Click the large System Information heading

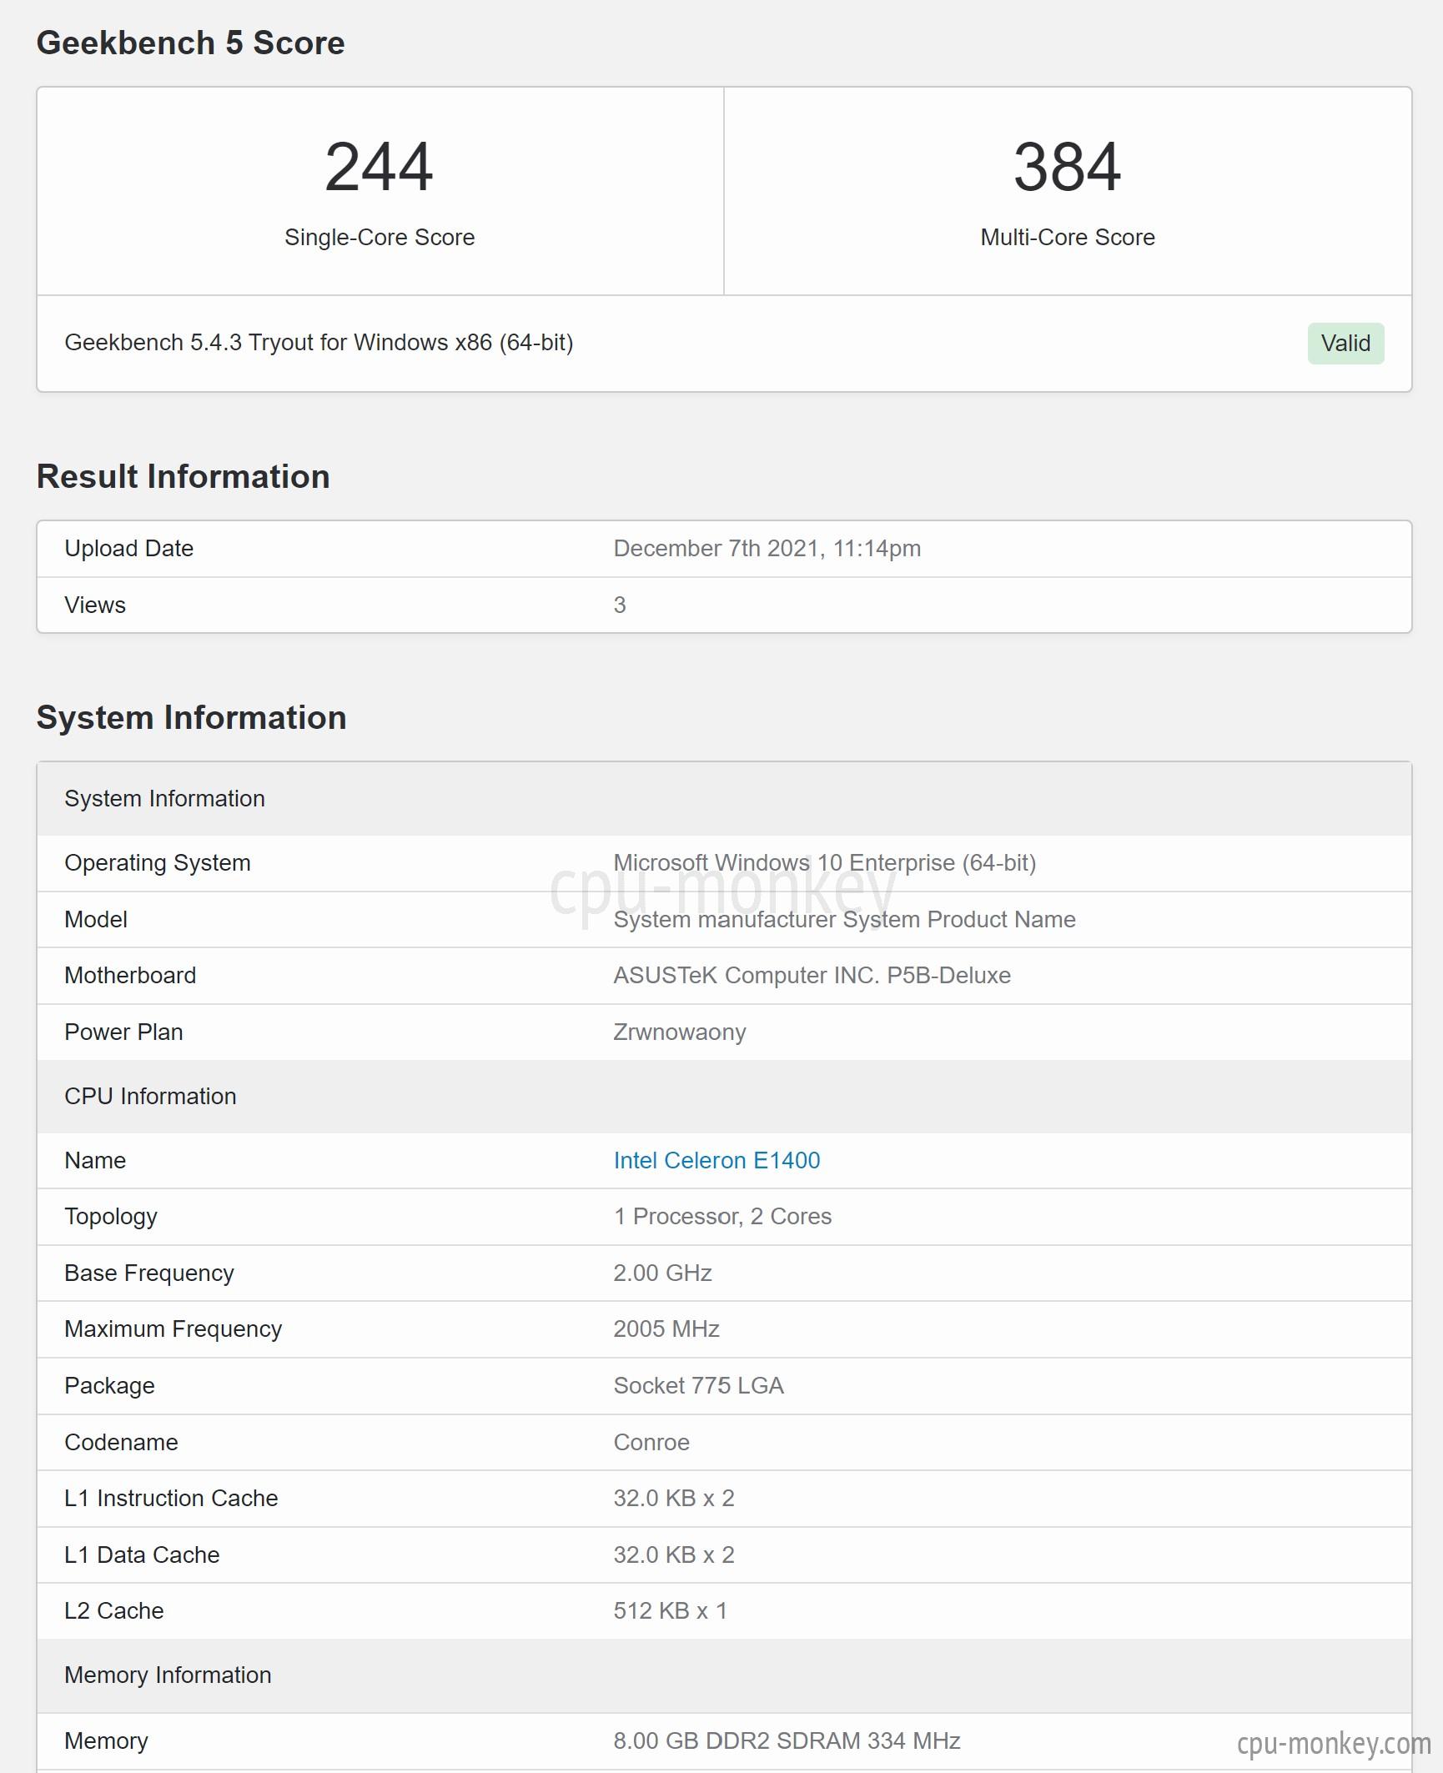[x=192, y=717]
